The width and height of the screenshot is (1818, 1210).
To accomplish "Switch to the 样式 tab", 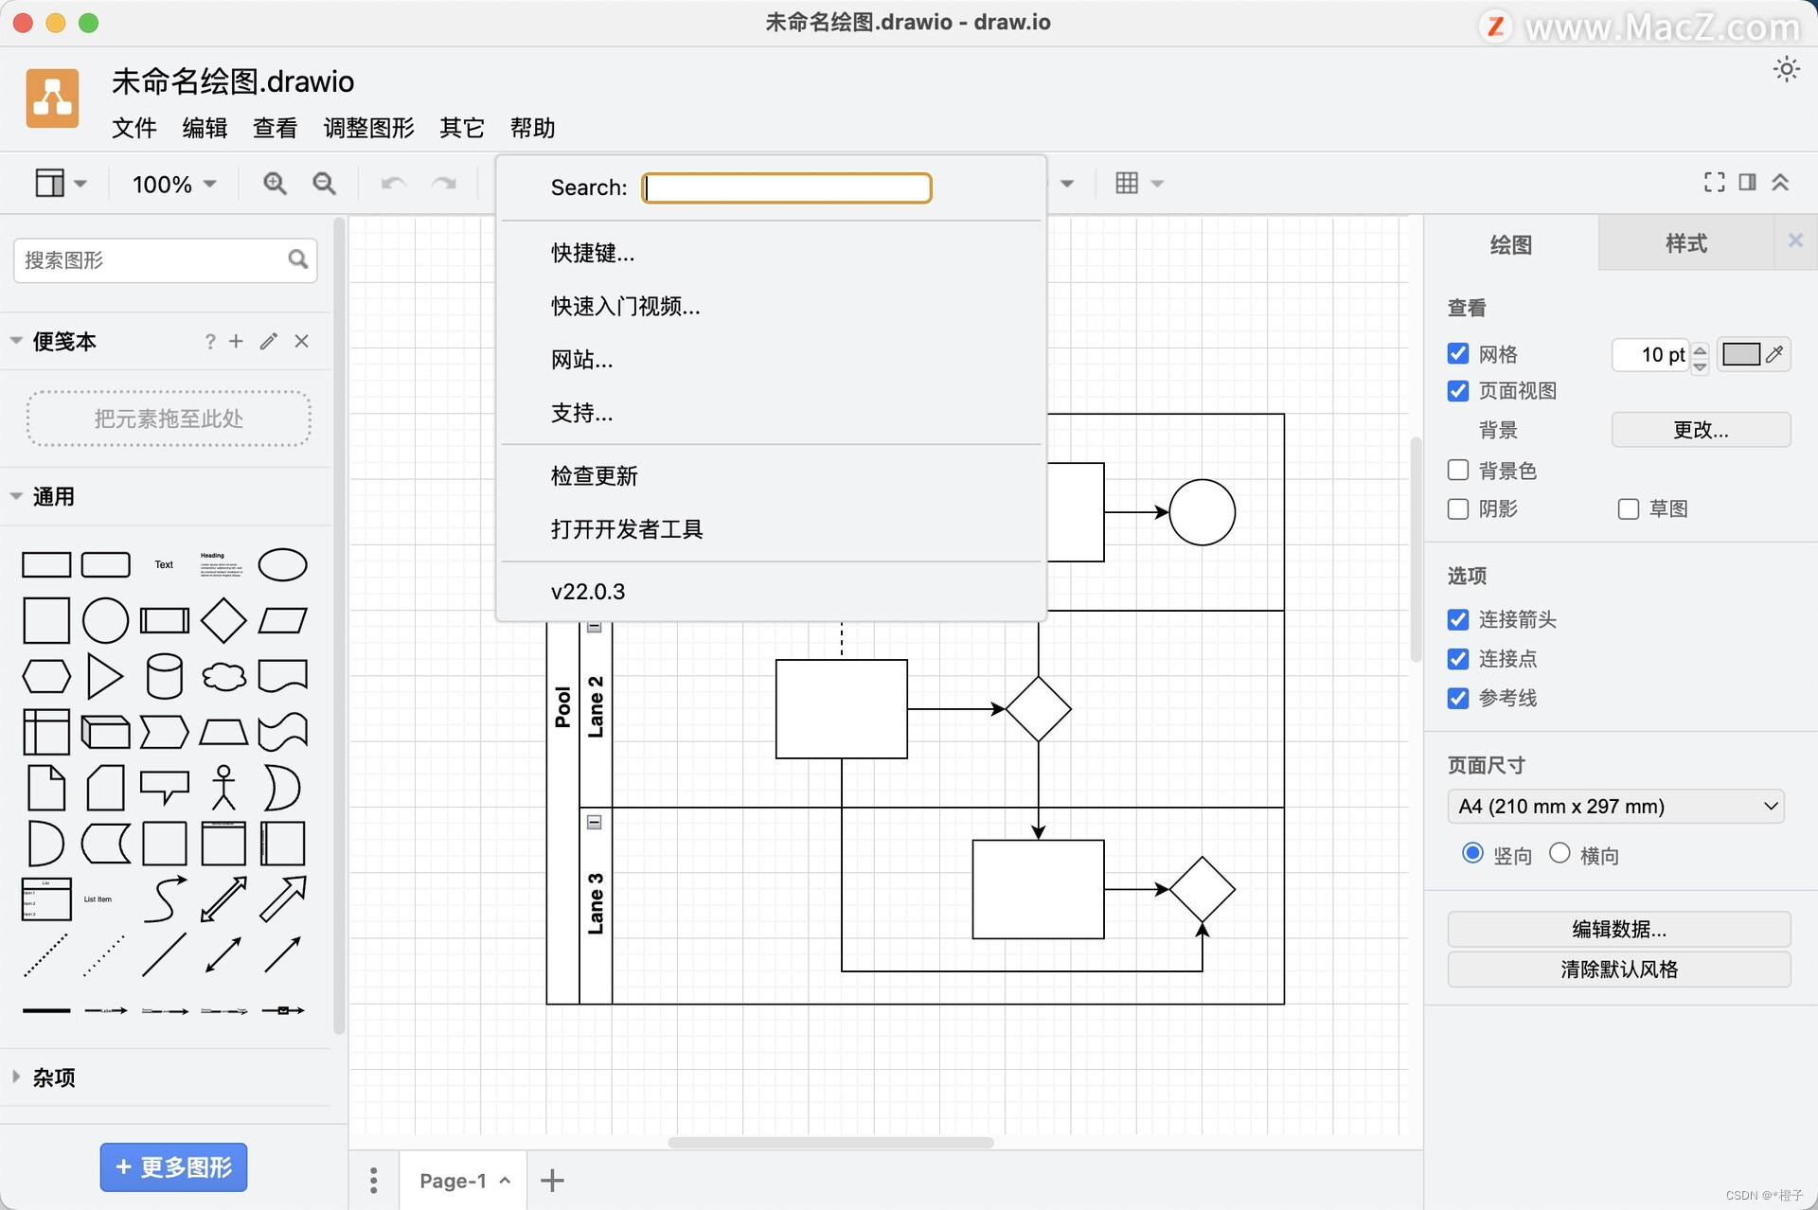I will (x=1685, y=243).
